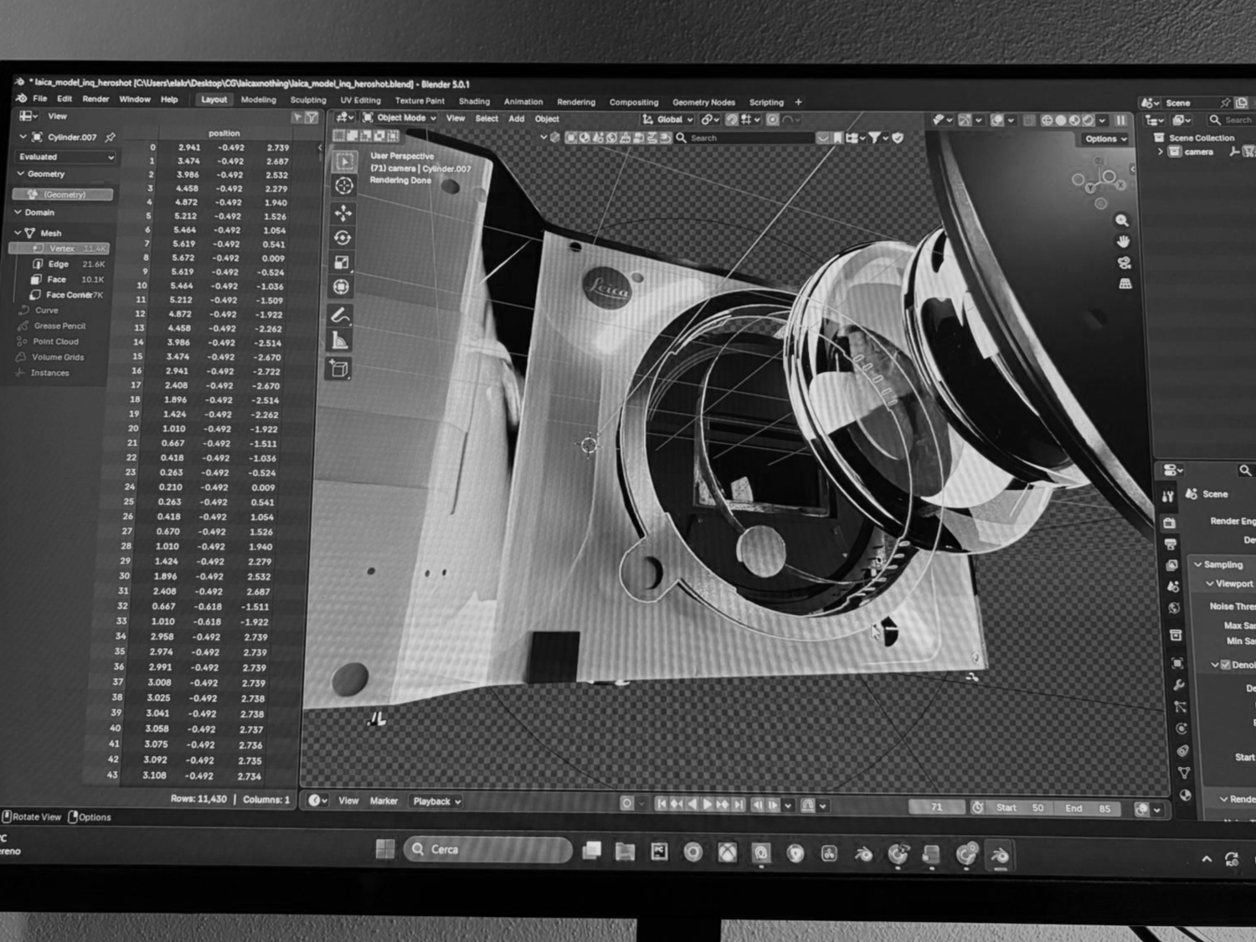Switch perspective/orthographic with grid icon
Screen dimensions: 1256x942
(x=1125, y=284)
